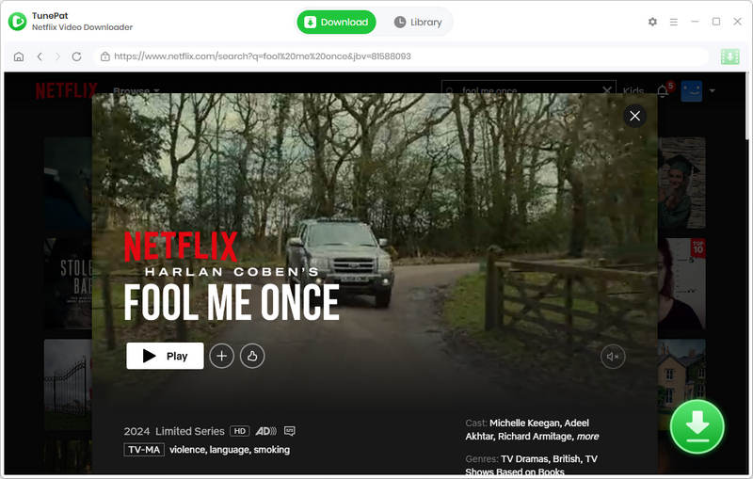Open the Library tab
The height and width of the screenshot is (479, 753).
coord(418,22)
